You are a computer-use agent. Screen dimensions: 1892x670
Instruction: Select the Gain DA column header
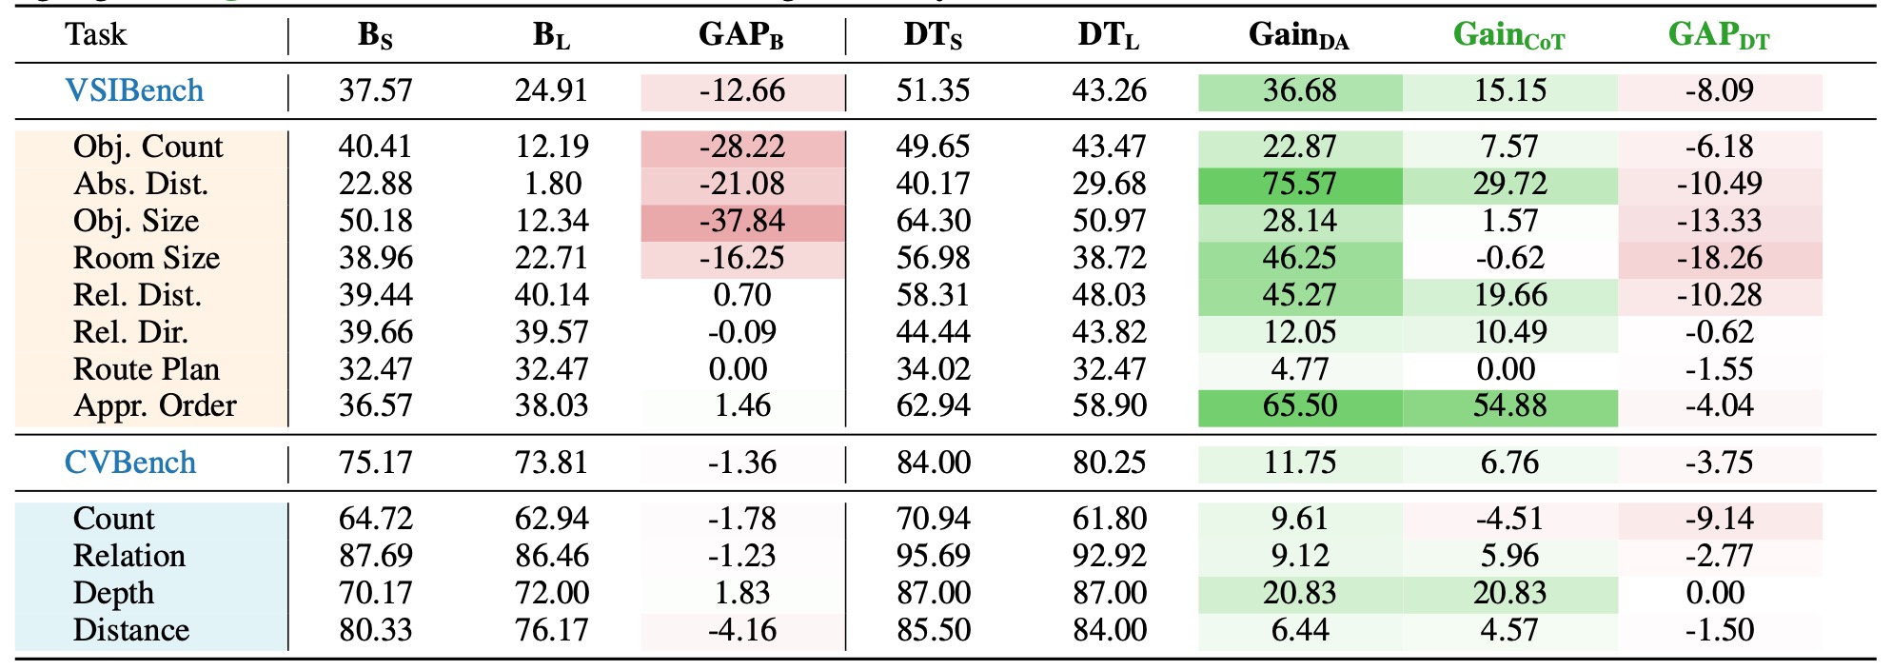(x=1299, y=36)
